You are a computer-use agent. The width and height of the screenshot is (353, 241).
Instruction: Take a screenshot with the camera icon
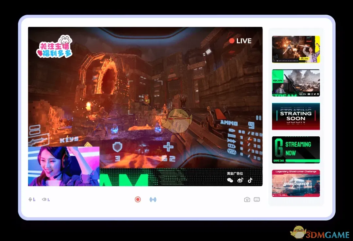click(x=247, y=200)
